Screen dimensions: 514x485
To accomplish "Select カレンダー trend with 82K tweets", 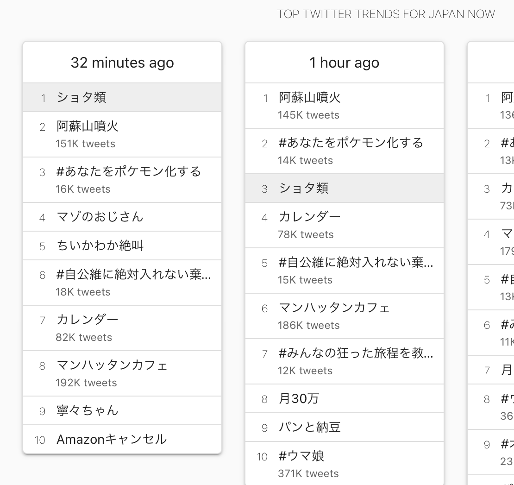I will click(x=122, y=328).
